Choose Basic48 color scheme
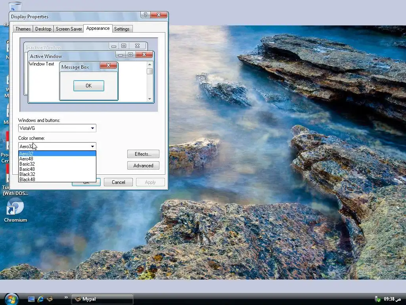Screen dimensions: 406x305 pyautogui.click(x=57, y=169)
